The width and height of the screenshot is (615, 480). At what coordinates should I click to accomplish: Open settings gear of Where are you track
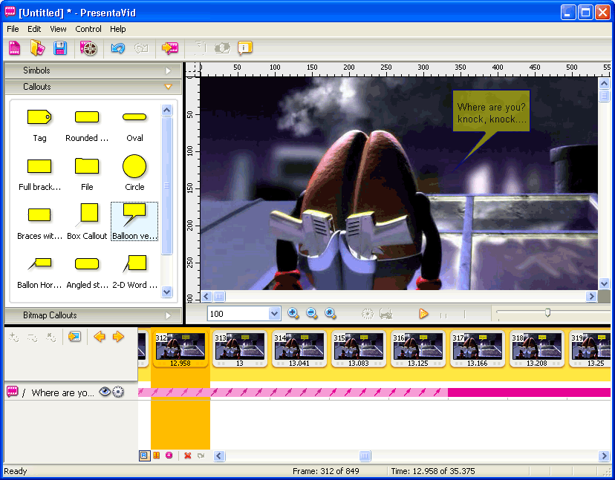(118, 392)
